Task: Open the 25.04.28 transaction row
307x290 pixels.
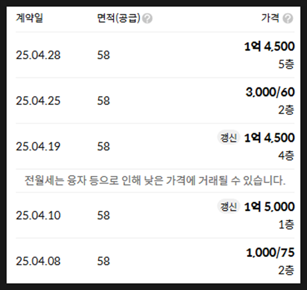Action: (155, 55)
